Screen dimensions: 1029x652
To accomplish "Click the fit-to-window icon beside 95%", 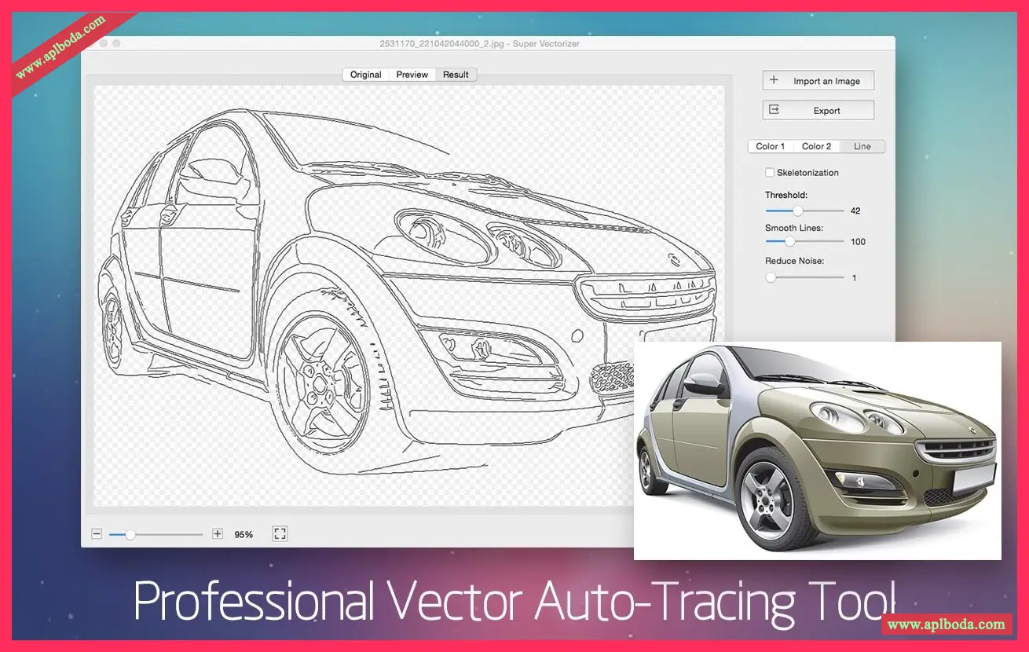I will click(280, 534).
